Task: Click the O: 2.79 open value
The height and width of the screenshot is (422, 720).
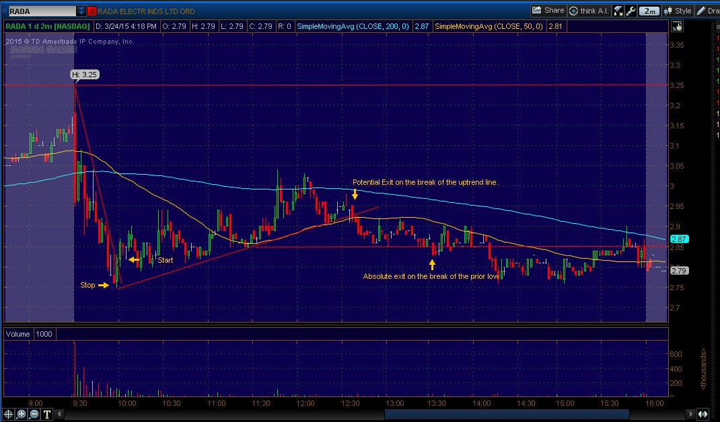Action: pyautogui.click(x=174, y=27)
